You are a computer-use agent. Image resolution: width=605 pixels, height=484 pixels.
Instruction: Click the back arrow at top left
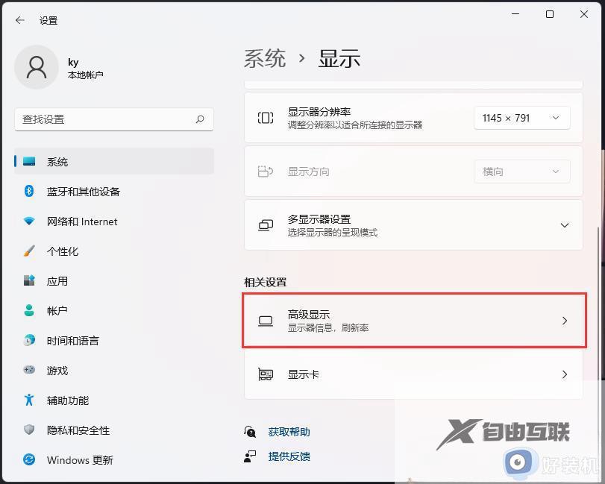tap(20, 20)
